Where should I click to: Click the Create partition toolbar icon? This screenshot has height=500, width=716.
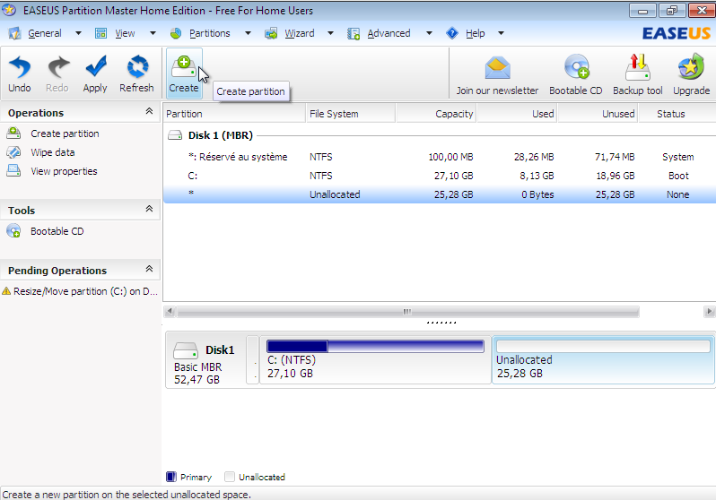click(x=184, y=67)
